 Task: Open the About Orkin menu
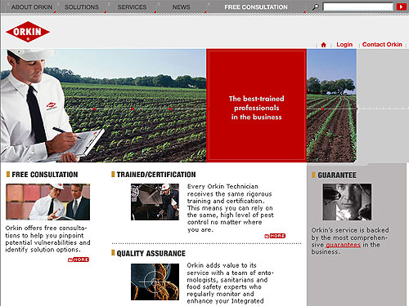(32, 7)
